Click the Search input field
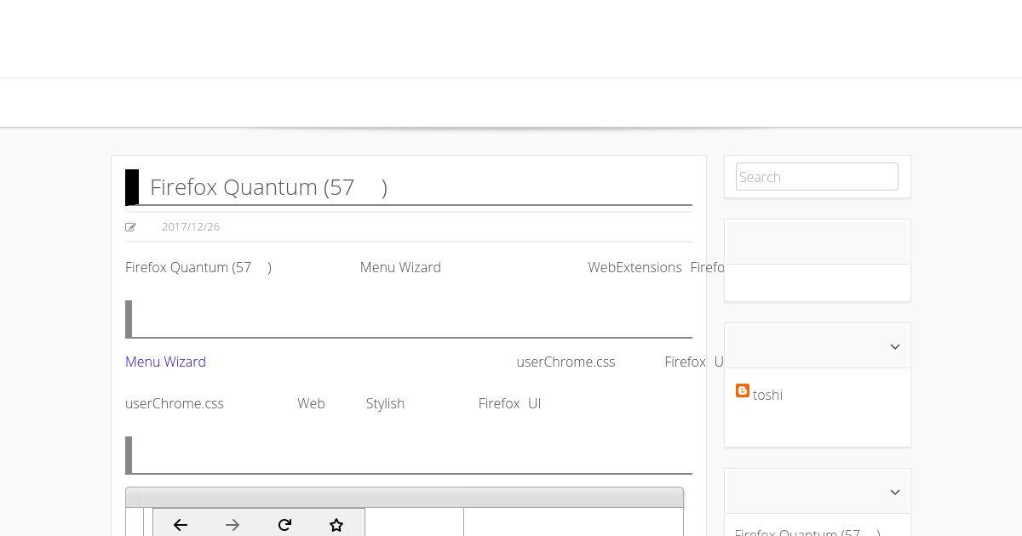The image size is (1022, 536). (x=817, y=177)
